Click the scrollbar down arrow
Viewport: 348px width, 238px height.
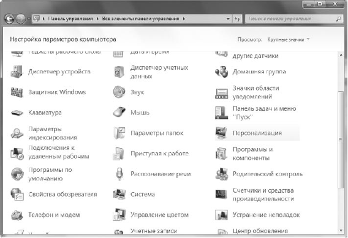[x=341, y=231]
